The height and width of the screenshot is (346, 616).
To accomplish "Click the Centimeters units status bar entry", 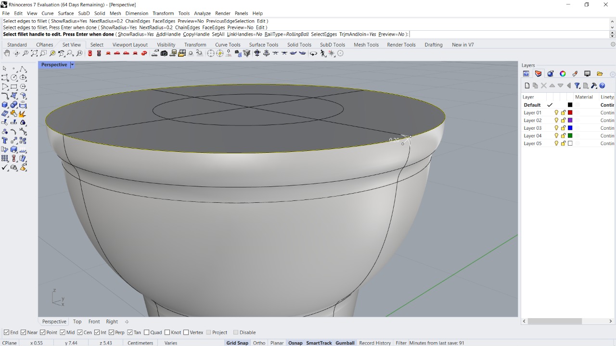I will coord(140,343).
